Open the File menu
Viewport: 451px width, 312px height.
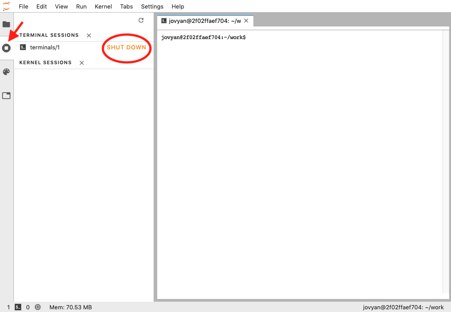tap(23, 6)
